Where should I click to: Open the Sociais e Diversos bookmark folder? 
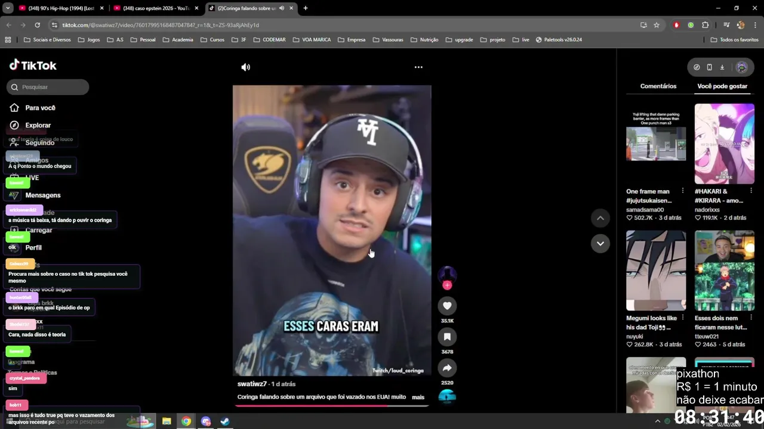47,40
